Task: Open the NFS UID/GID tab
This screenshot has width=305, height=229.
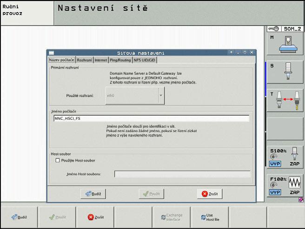Action: click(145, 60)
